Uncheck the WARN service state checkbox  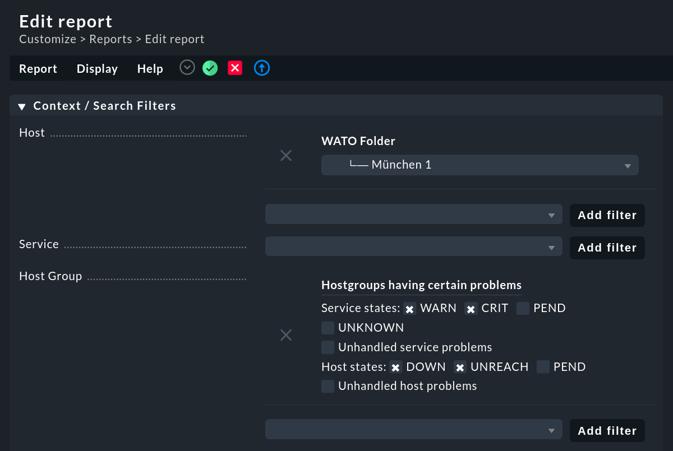point(410,309)
